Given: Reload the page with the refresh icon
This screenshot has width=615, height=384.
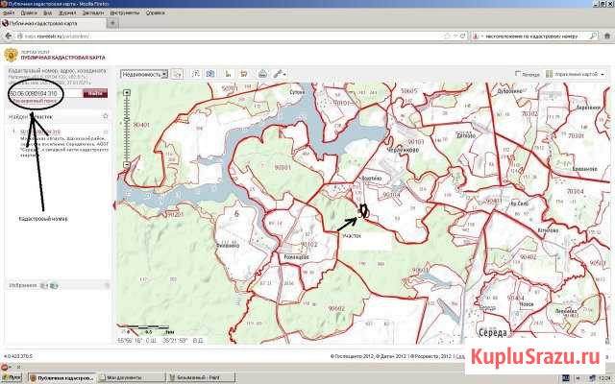Looking at the screenshot, I should 463,36.
